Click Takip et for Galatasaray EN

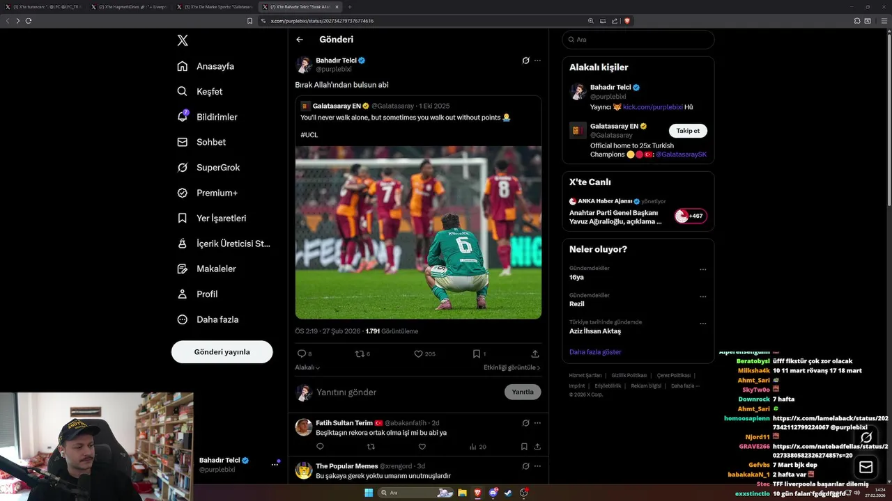pyautogui.click(x=688, y=131)
